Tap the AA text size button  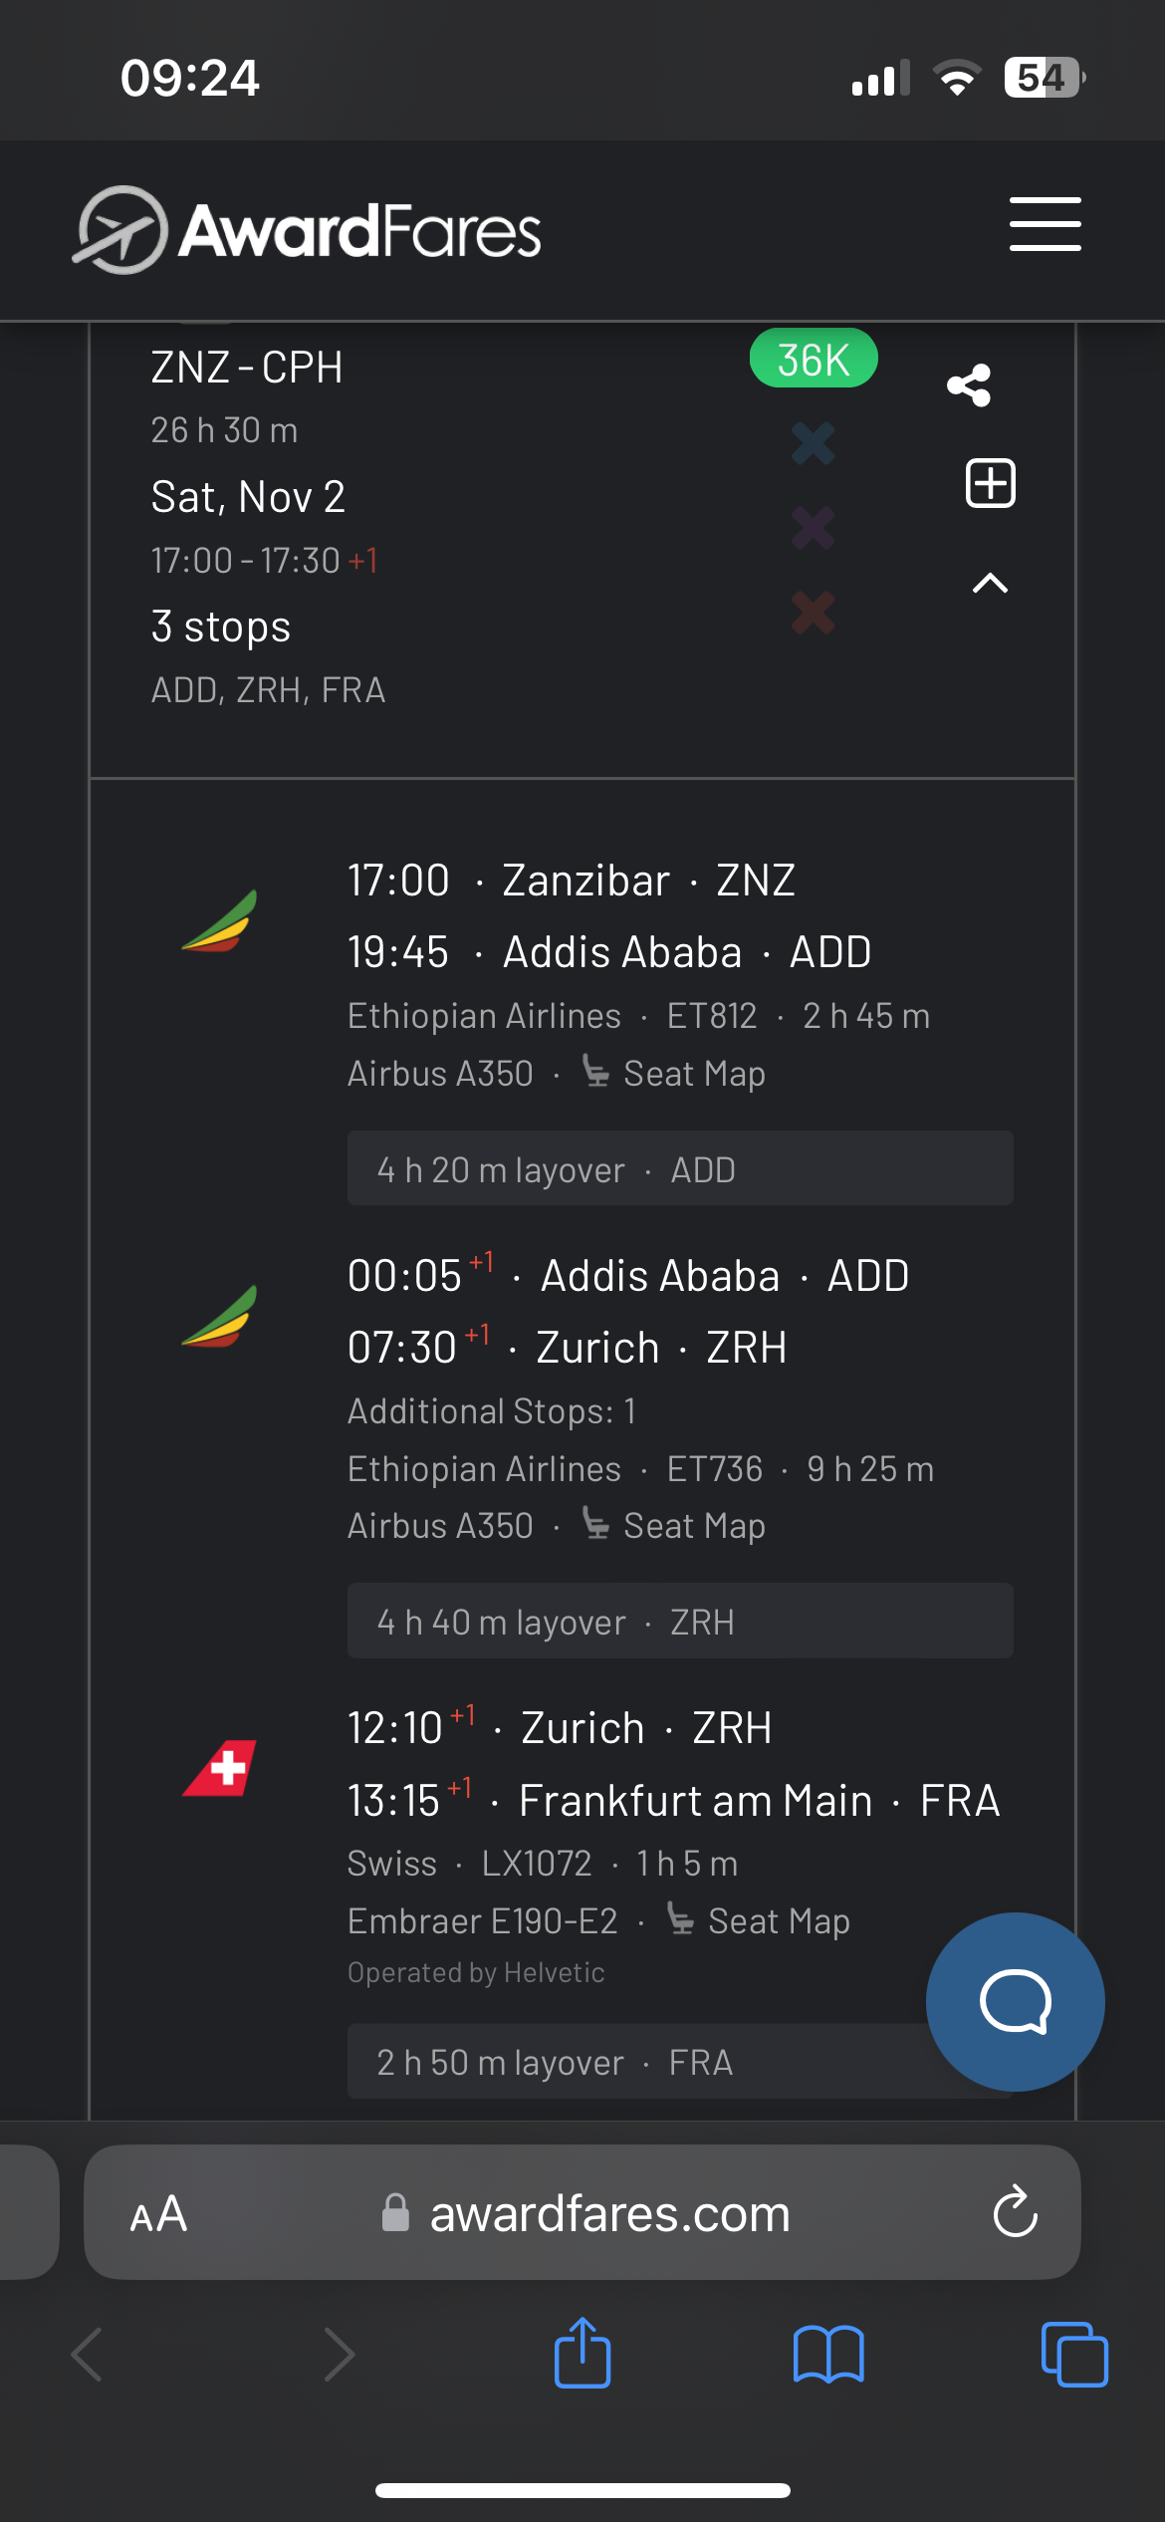(158, 2213)
